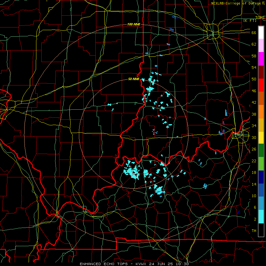Click the ENHANCED ECHO TOPS caption text

tap(104, 264)
